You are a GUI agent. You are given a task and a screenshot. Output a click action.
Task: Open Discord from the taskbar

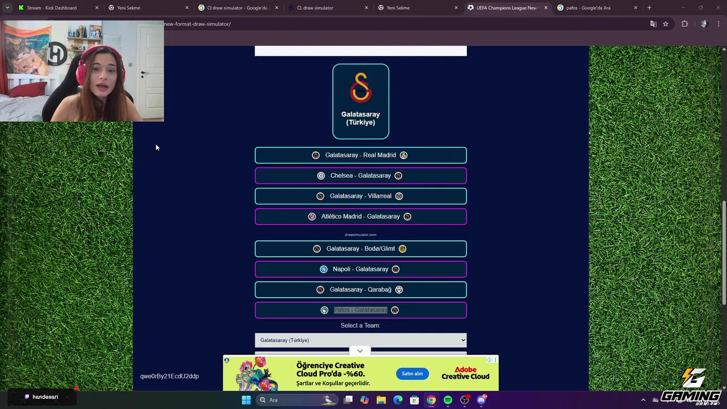tap(482, 400)
